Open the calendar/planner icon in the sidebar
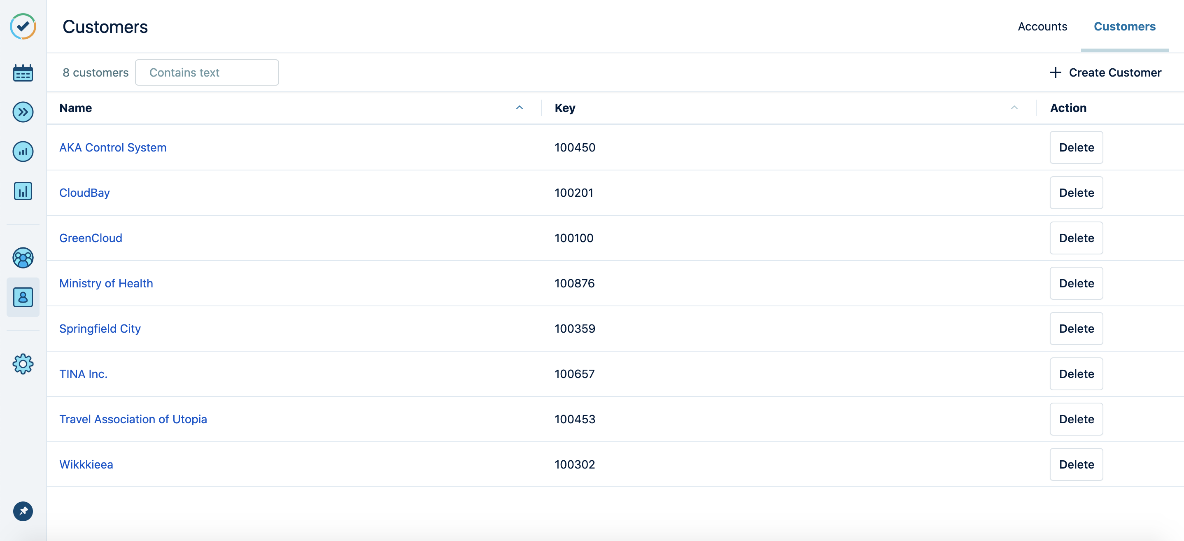The height and width of the screenshot is (541, 1184). click(x=23, y=72)
